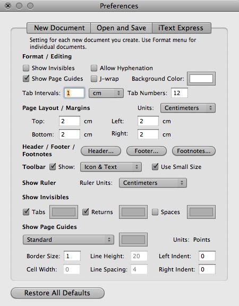This screenshot has height=306, width=239.
Task: Open the Icon & Text toolbar dropdown
Action: point(111,167)
